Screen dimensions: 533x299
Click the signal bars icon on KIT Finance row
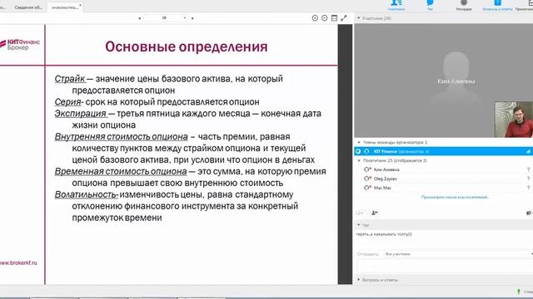(528, 151)
